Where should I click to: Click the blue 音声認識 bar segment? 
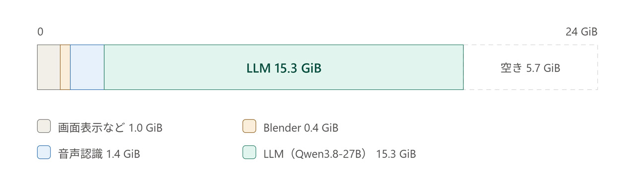click(87, 67)
